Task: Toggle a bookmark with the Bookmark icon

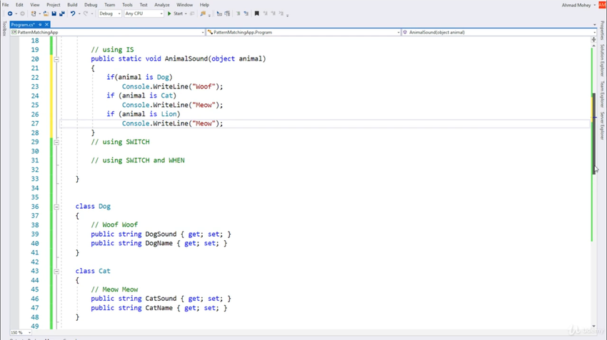Action: pyautogui.click(x=256, y=14)
